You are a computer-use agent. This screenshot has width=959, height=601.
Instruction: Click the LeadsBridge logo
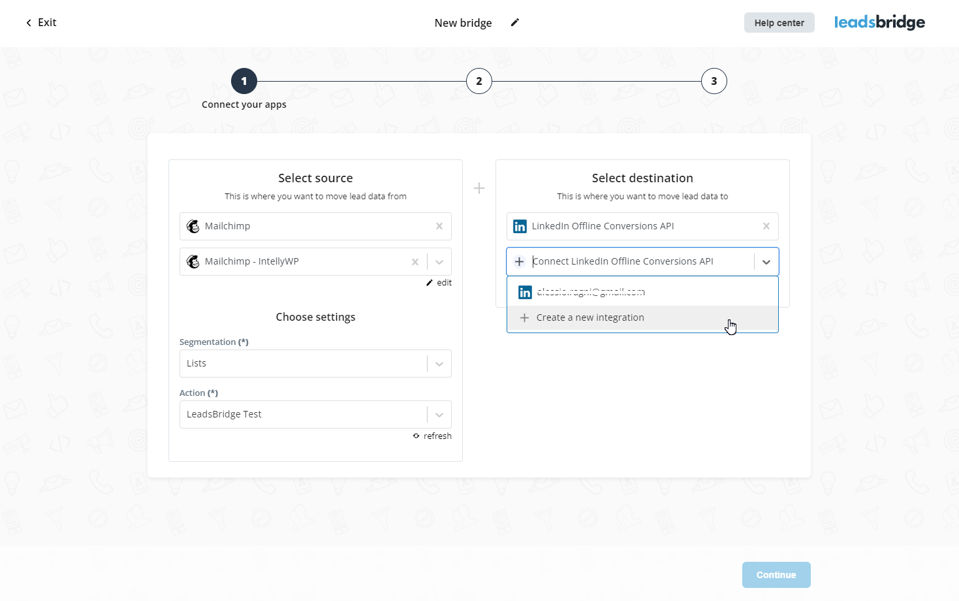point(879,22)
